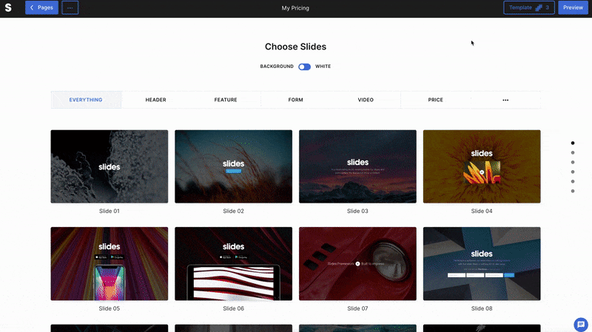Go back using the Pages chevron button

tap(41, 7)
